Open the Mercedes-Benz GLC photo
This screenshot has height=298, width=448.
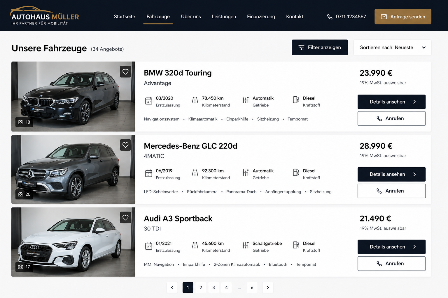(73, 169)
